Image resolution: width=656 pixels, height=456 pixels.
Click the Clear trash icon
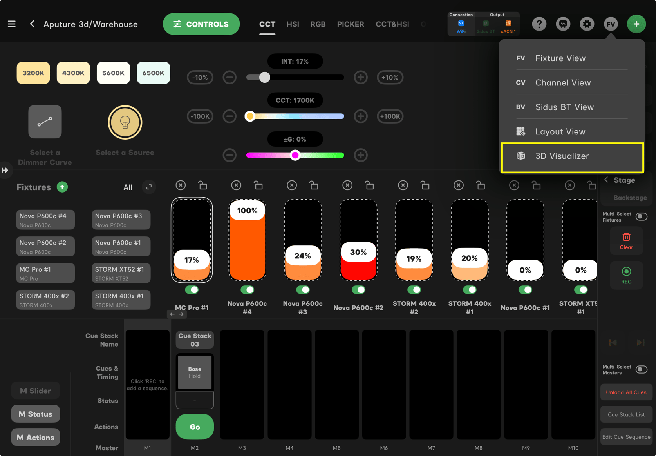(626, 241)
